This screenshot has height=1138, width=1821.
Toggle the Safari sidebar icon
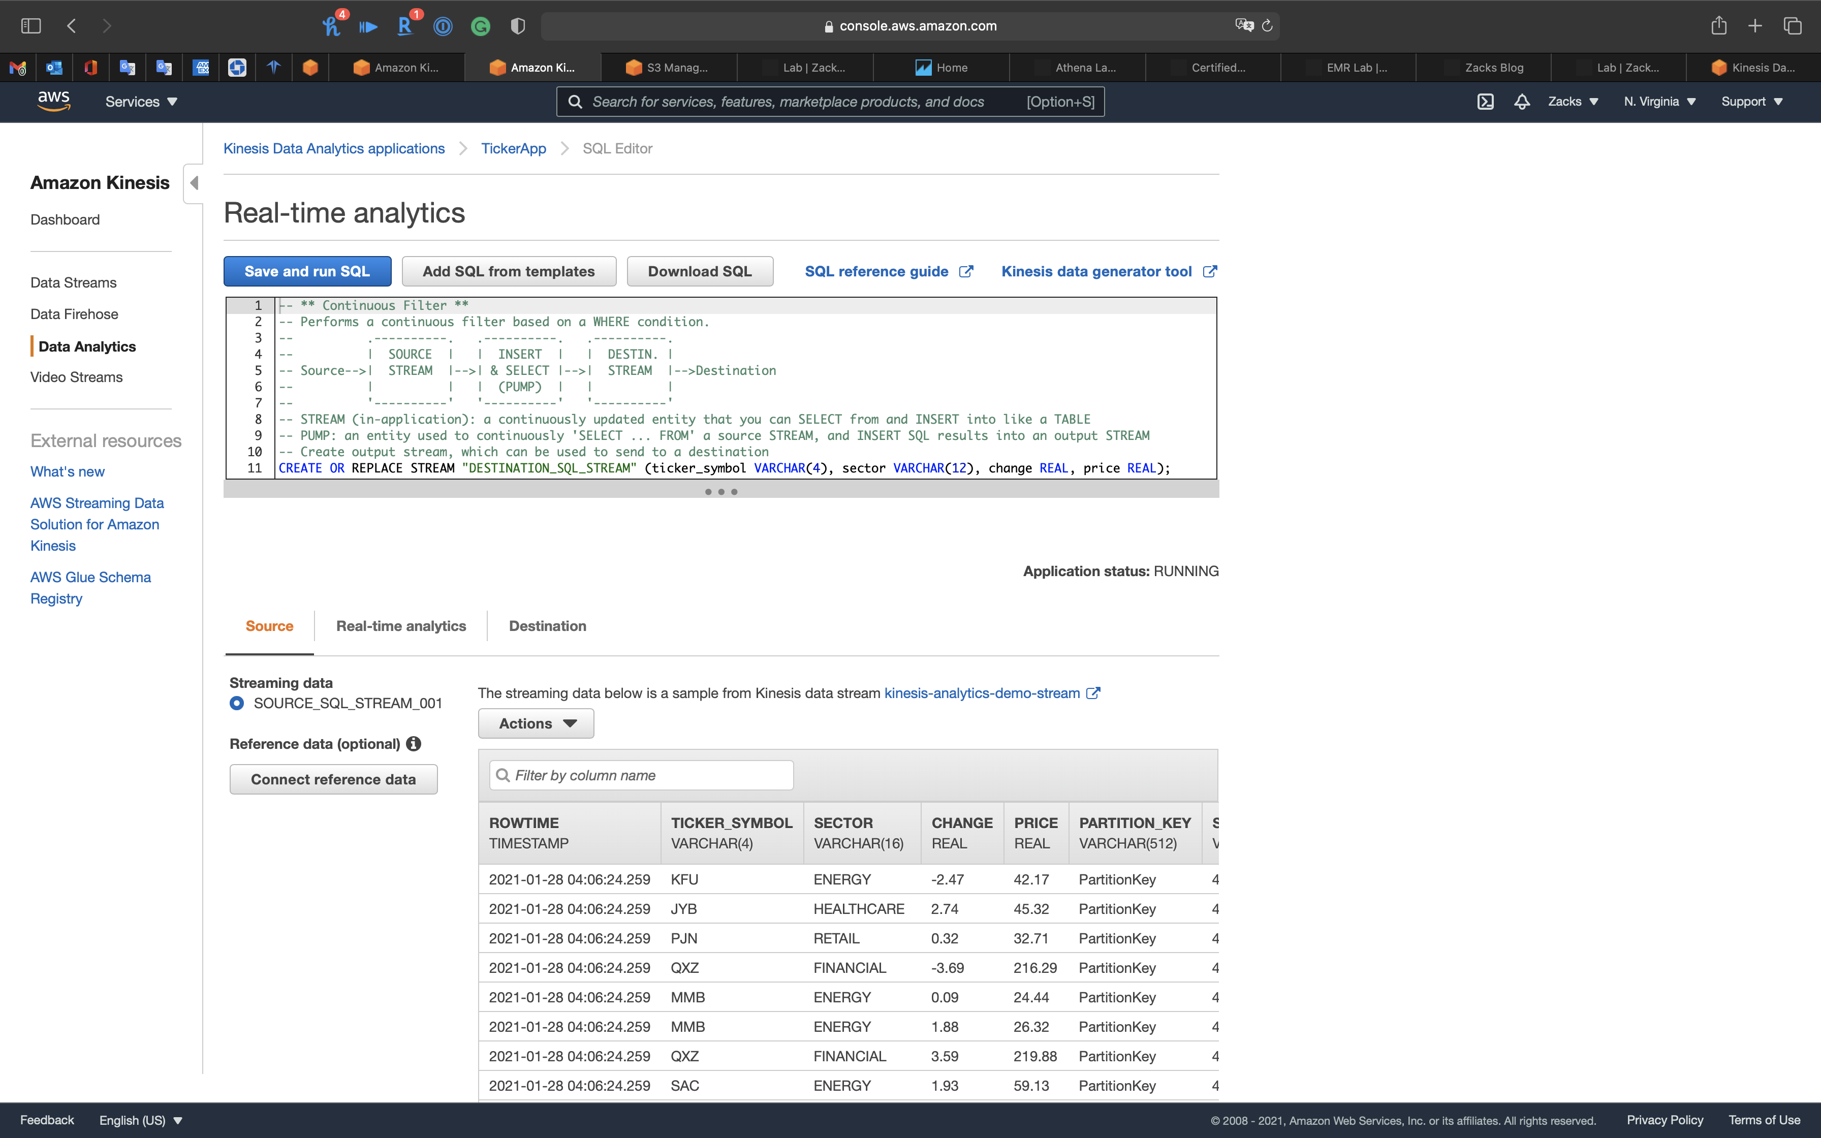click(x=31, y=25)
